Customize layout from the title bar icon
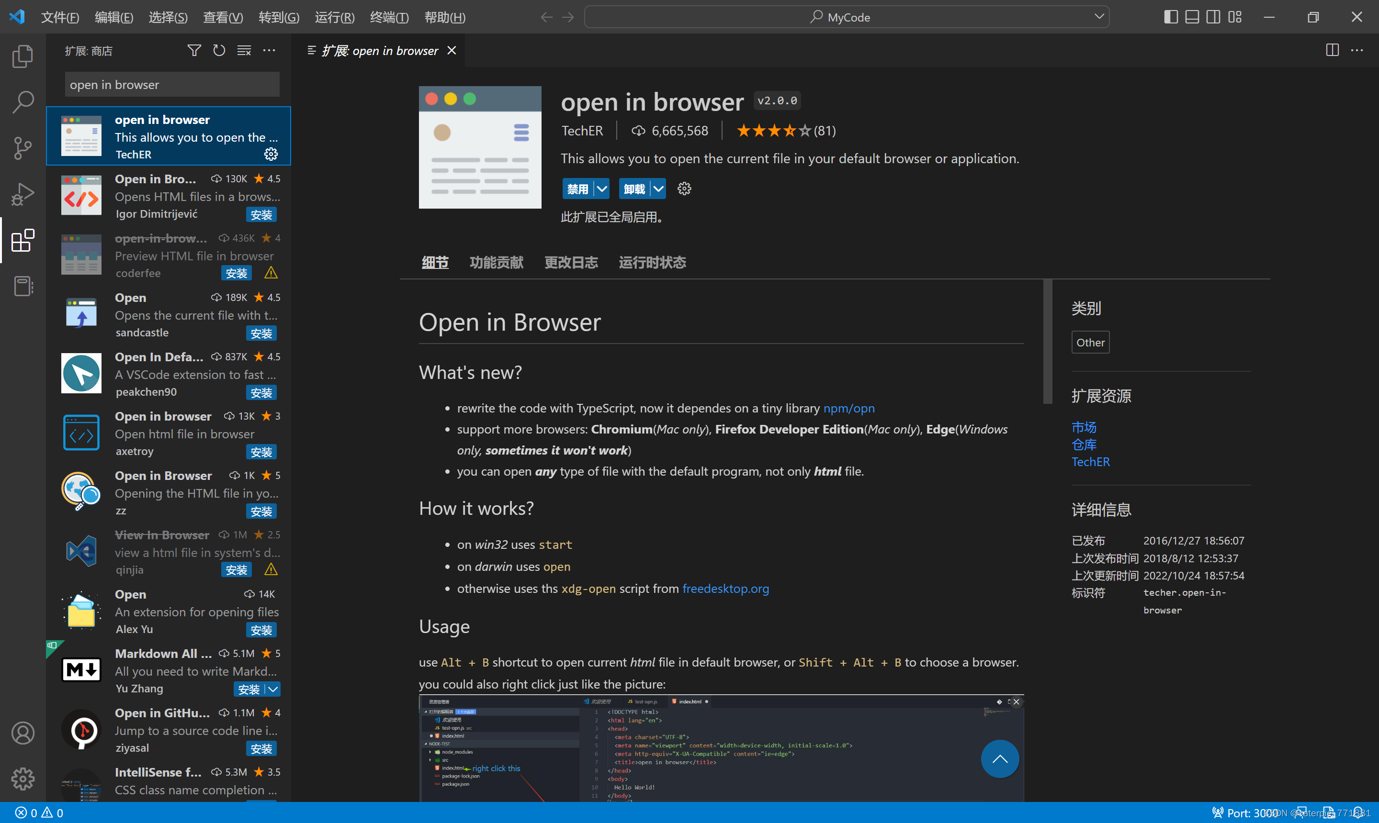 (x=1235, y=17)
